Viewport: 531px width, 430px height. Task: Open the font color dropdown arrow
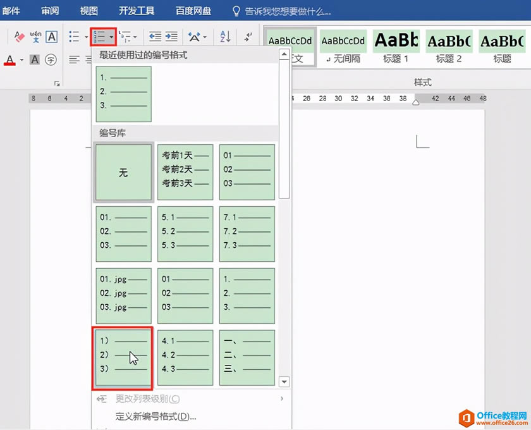pyautogui.click(x=21, y=60)
